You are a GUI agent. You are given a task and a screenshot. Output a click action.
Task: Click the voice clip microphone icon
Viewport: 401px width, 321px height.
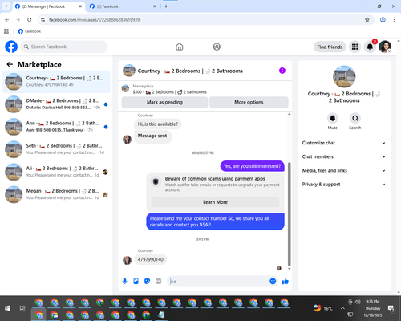point(124,281)
